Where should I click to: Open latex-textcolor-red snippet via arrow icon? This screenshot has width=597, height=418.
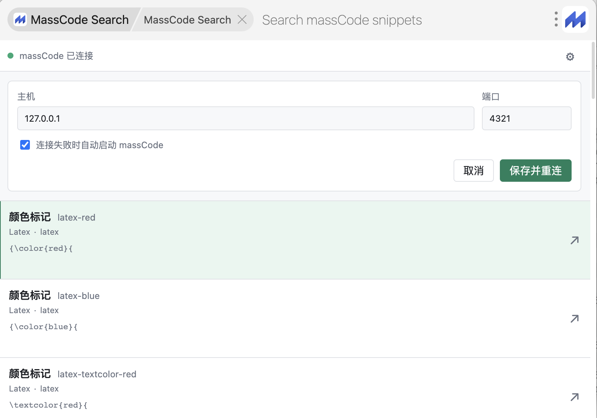(575, 397)
